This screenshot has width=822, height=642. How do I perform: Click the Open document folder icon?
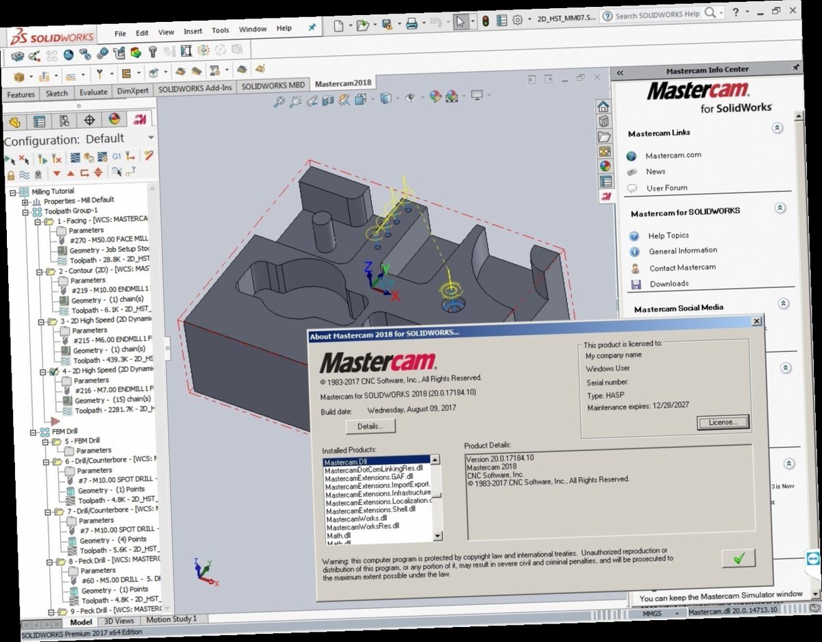pos(362,25)
